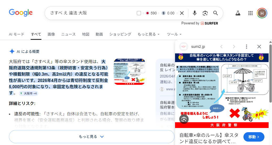Open the 大阪市 +4 source chip
This screenshot has width=272, height=145.
28,93
